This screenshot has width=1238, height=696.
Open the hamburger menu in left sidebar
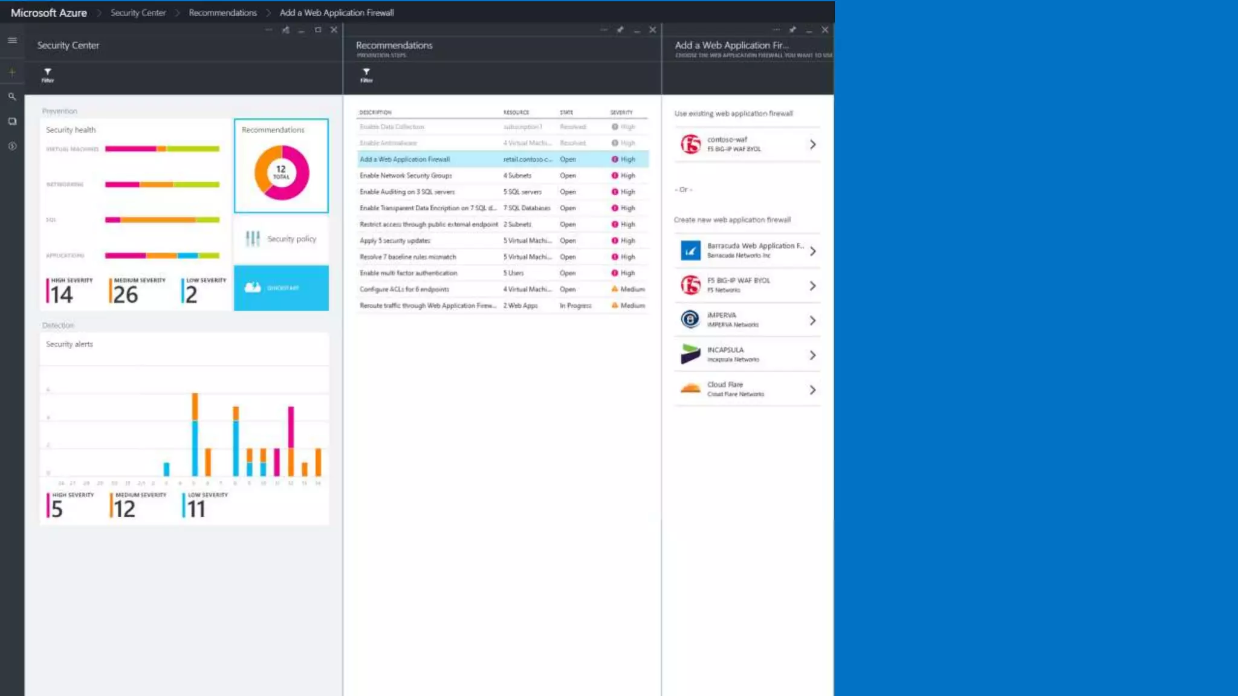(12, 40)
